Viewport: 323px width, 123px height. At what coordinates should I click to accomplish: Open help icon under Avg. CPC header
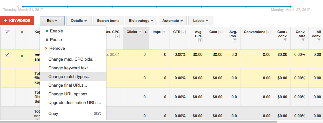201,40
